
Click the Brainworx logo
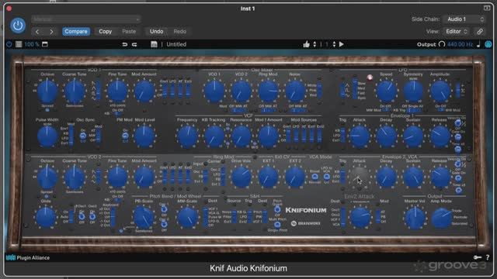coord(306,223)
